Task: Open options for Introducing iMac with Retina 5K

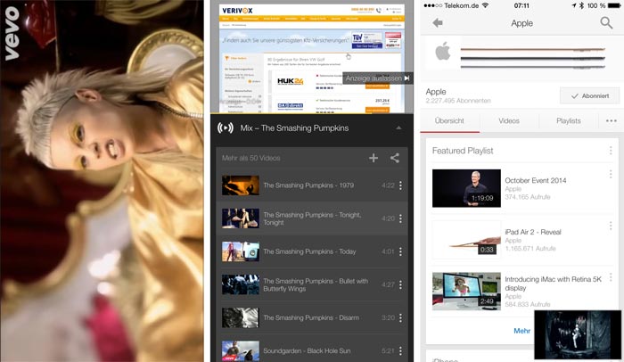Action: (611, 277)
